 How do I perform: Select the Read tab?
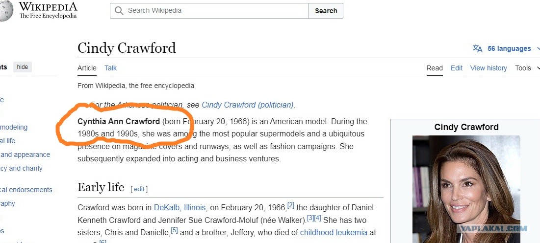(x=435, y=68)
